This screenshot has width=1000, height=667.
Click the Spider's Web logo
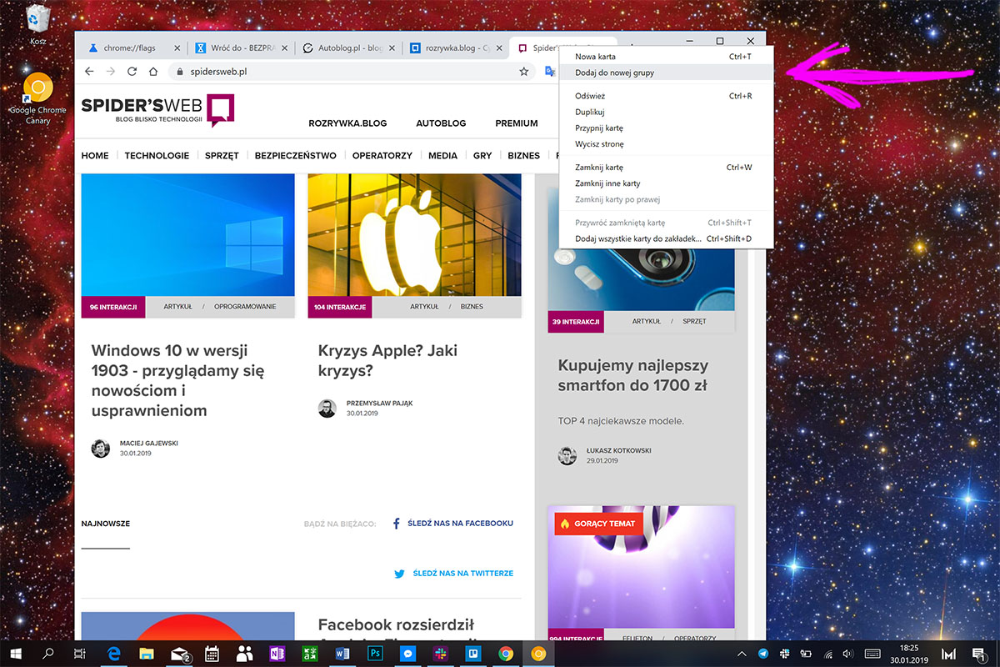157,110
